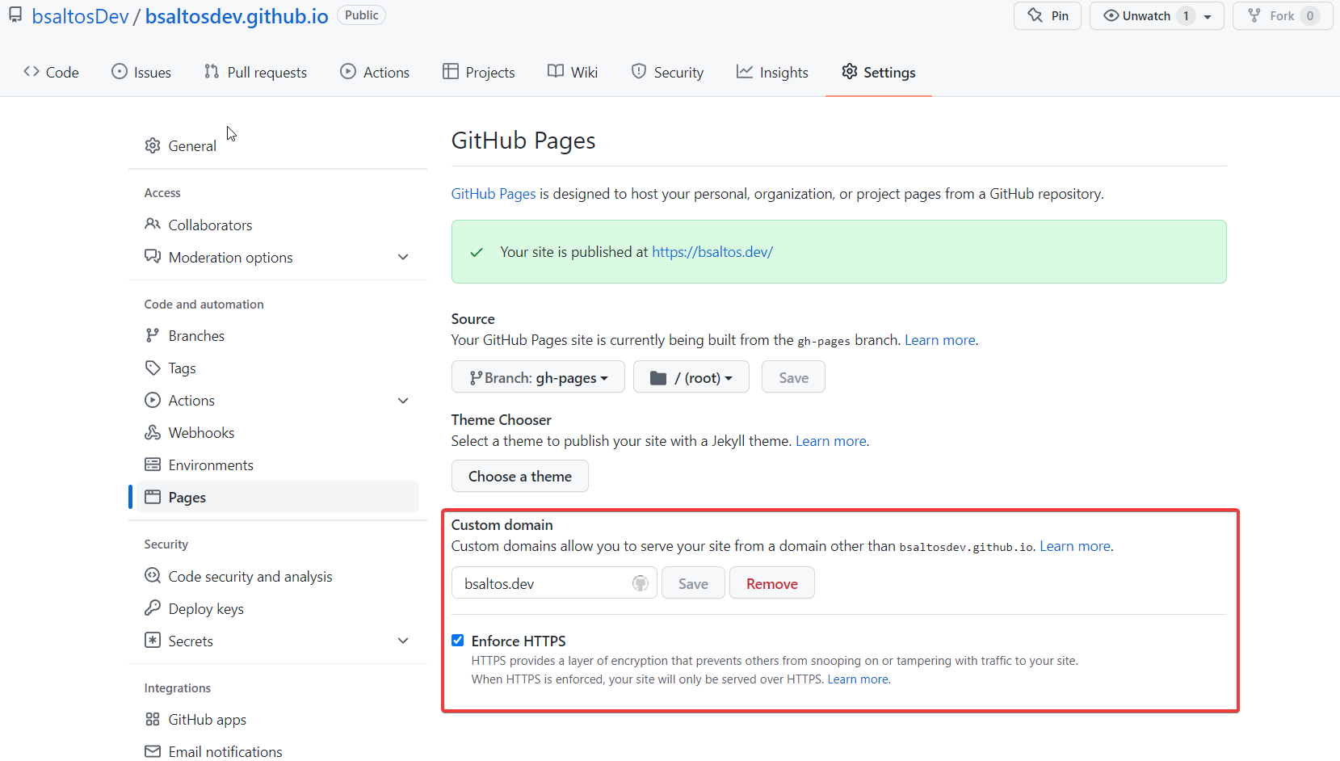Expand the Secrets chevron
The image size is (1340, 761).
pyautogui.click(x=403, y=641)
